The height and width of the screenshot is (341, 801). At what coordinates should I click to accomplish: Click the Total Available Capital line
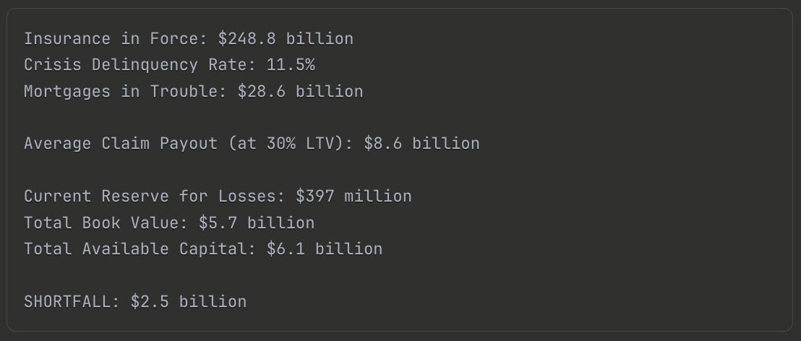pyautogui.click(x=203, y=249)
